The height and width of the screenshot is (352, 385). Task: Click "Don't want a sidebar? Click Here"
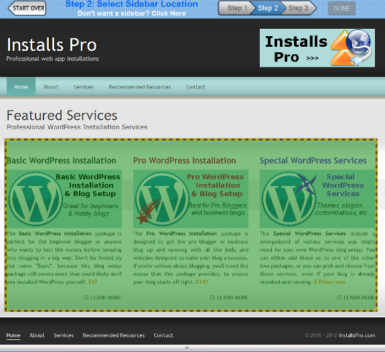pyautogui.click(x=132, y=13)
